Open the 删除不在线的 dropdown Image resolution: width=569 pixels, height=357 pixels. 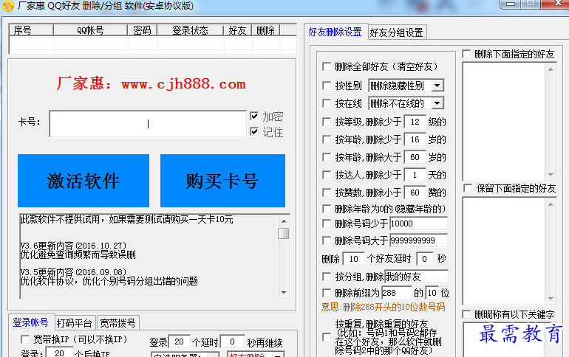437,103
